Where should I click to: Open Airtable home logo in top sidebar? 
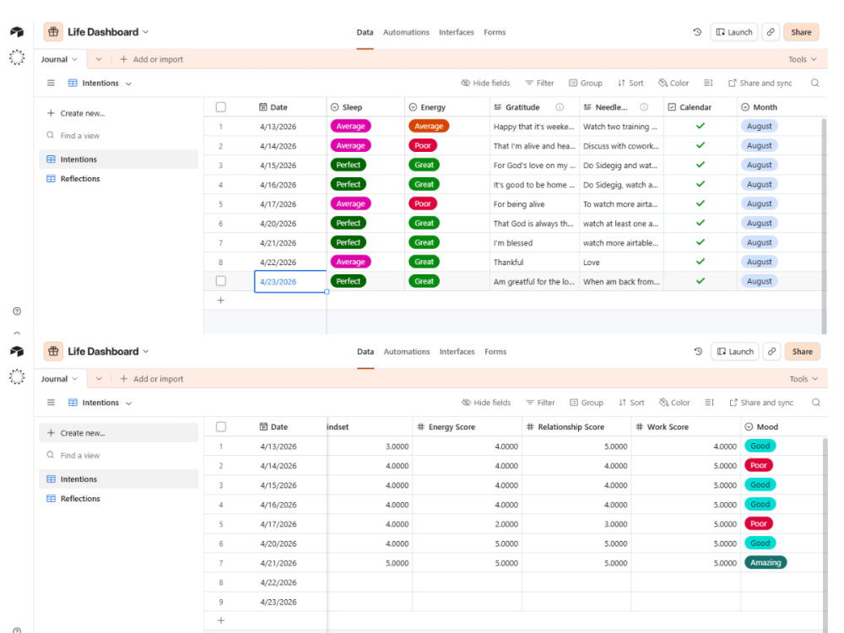click(17, 32)
